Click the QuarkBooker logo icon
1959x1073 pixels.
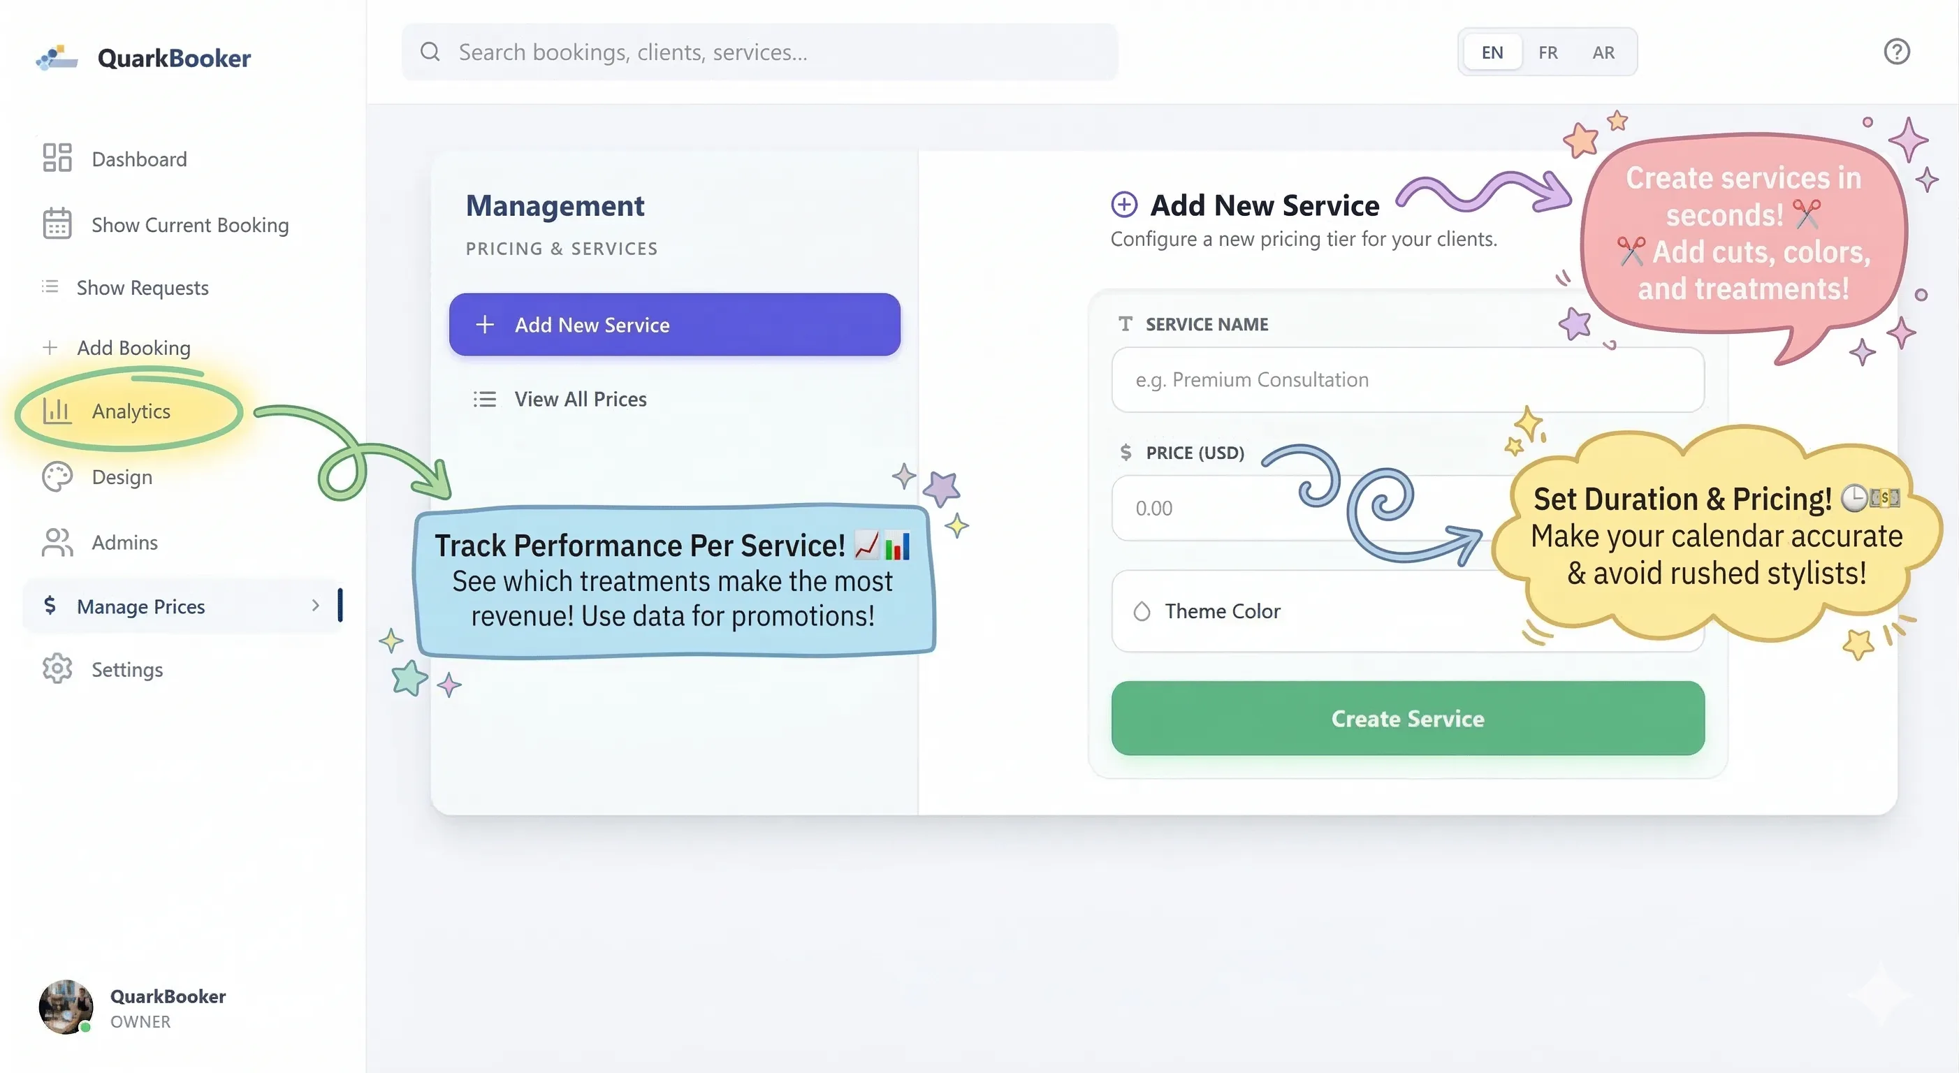(57, 58)
